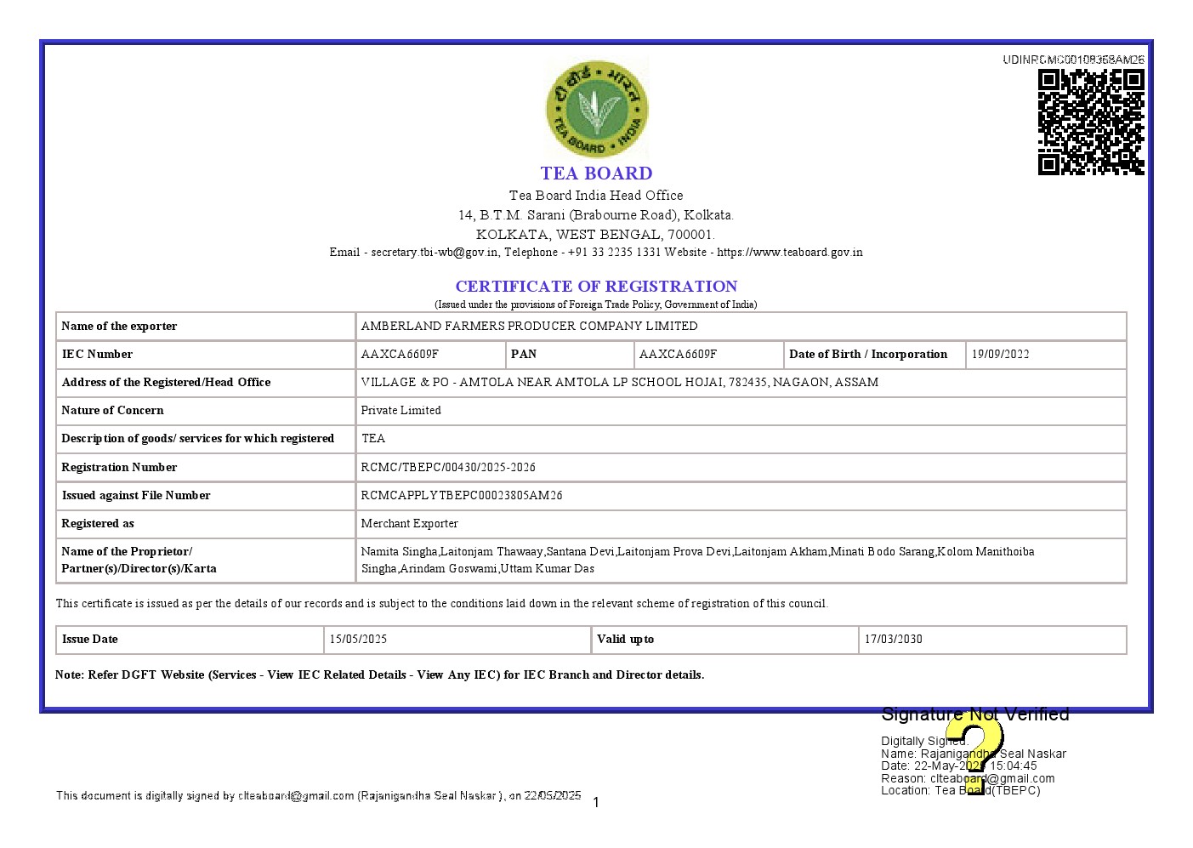Click the 'Merchant Exporter' value
The image size is (1193, 848).
pyautogui.click(x=409, y=523)
